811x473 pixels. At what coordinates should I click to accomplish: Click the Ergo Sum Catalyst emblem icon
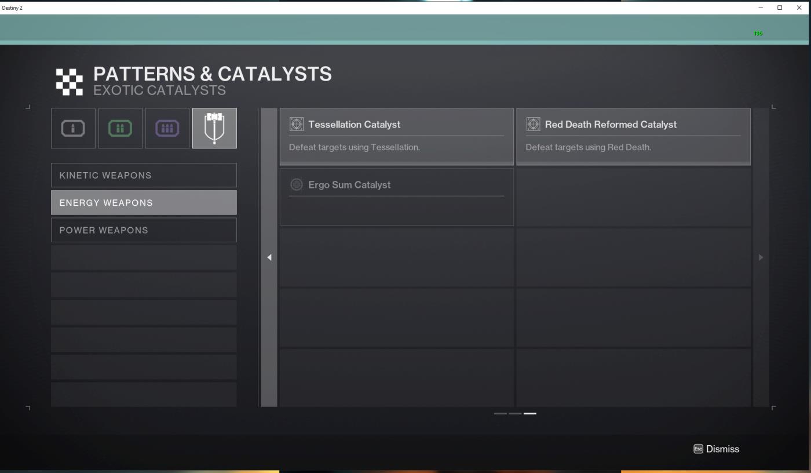pyautogui.click(x=296, y=184)
